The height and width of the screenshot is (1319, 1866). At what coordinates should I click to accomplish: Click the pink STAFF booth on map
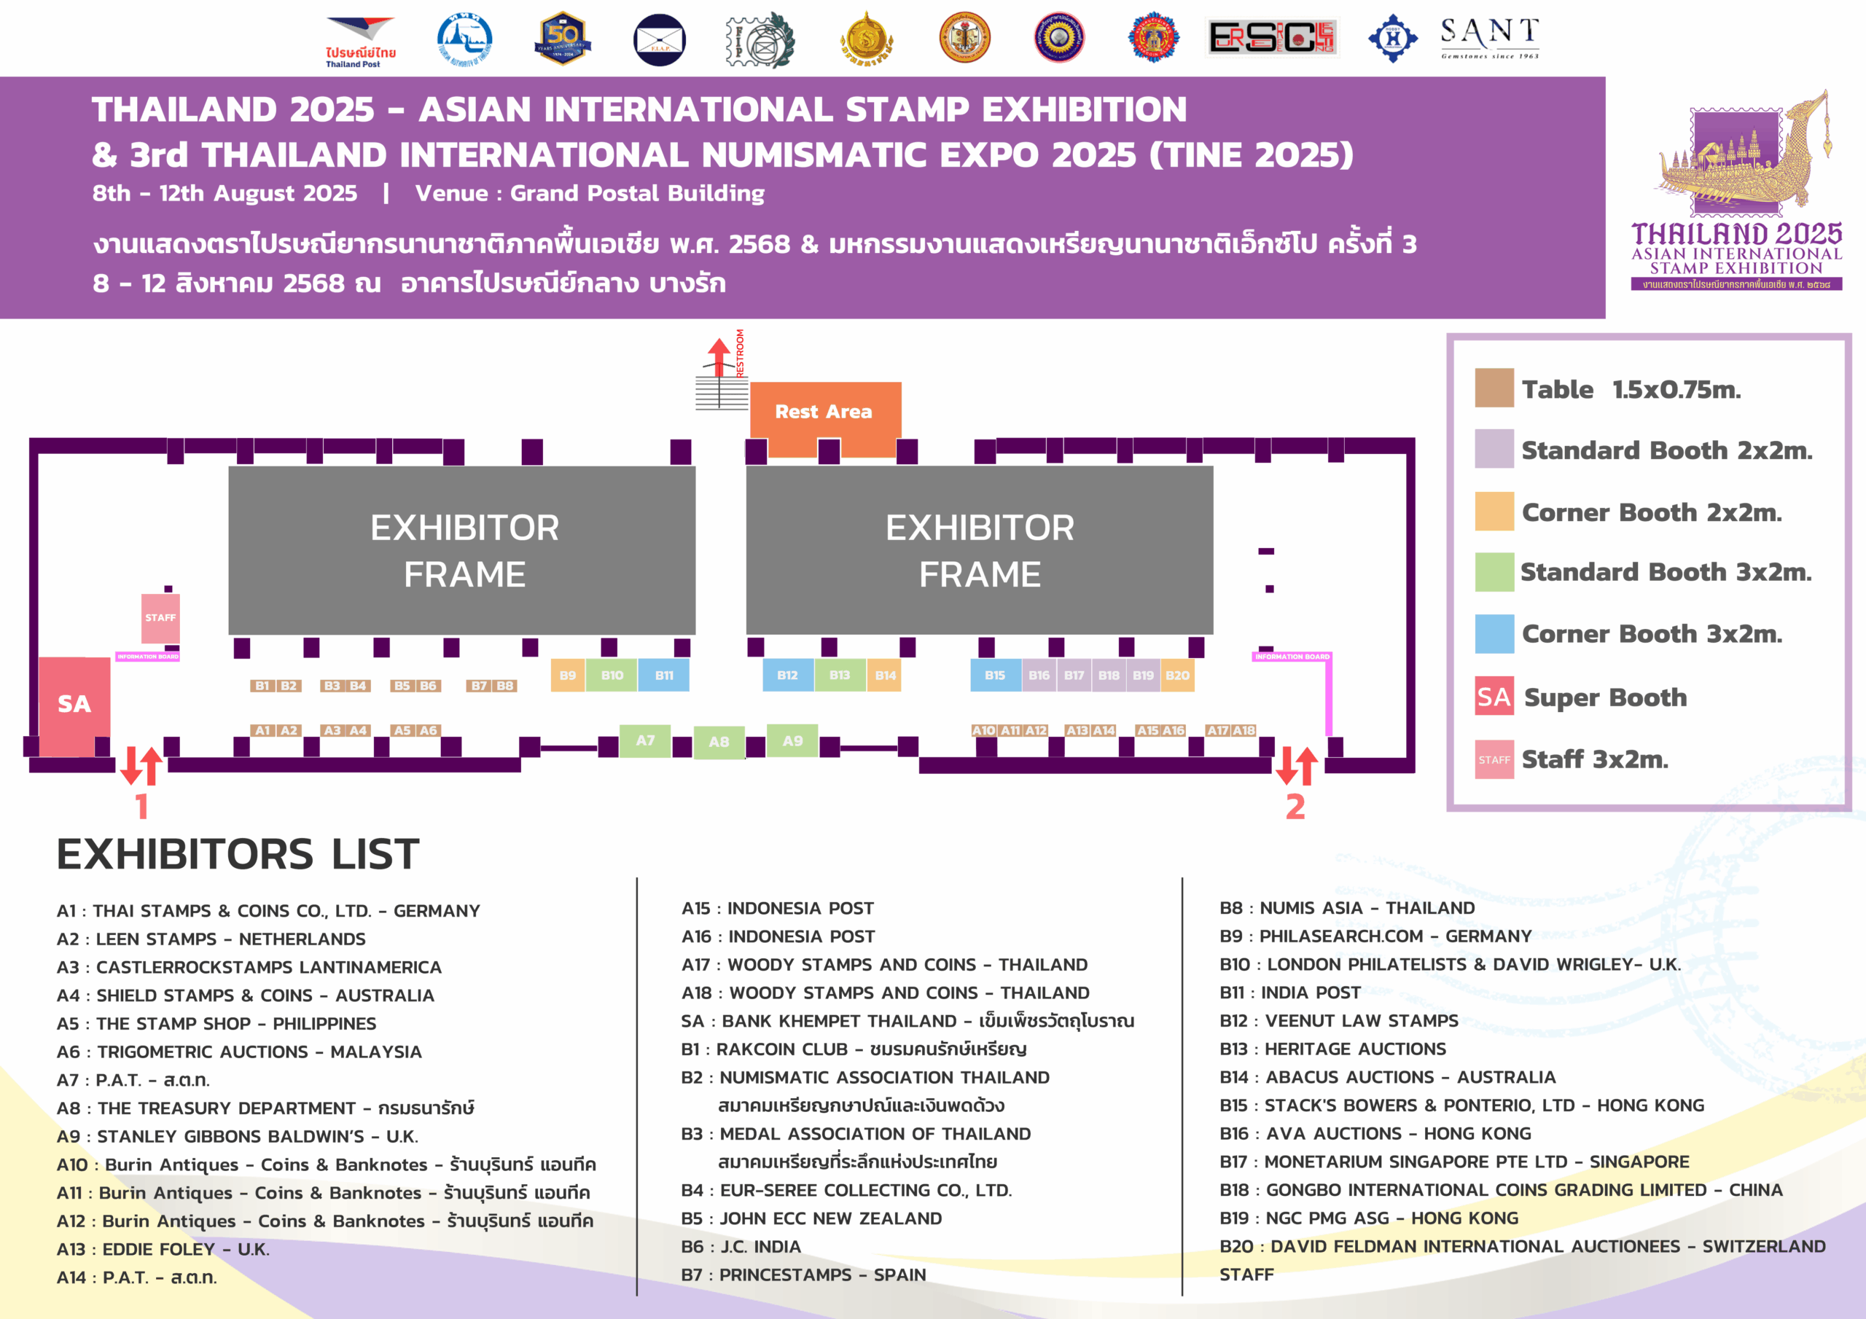160,618
